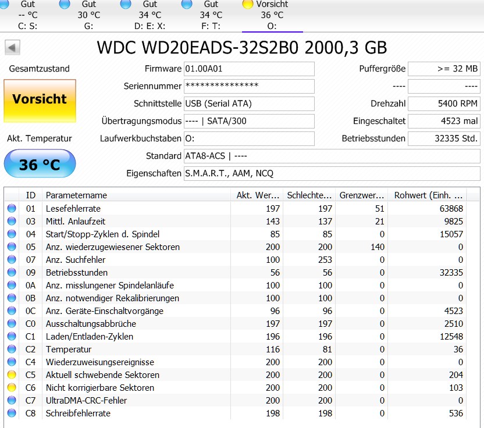Screen dimensions: 484x428
Task: Click the 36 °C temperature button
Action: (40, 163)
